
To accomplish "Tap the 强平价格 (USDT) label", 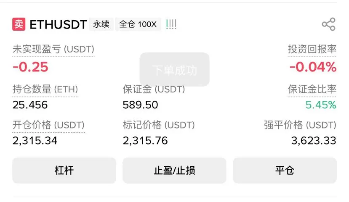I will [x=300, y=125].
